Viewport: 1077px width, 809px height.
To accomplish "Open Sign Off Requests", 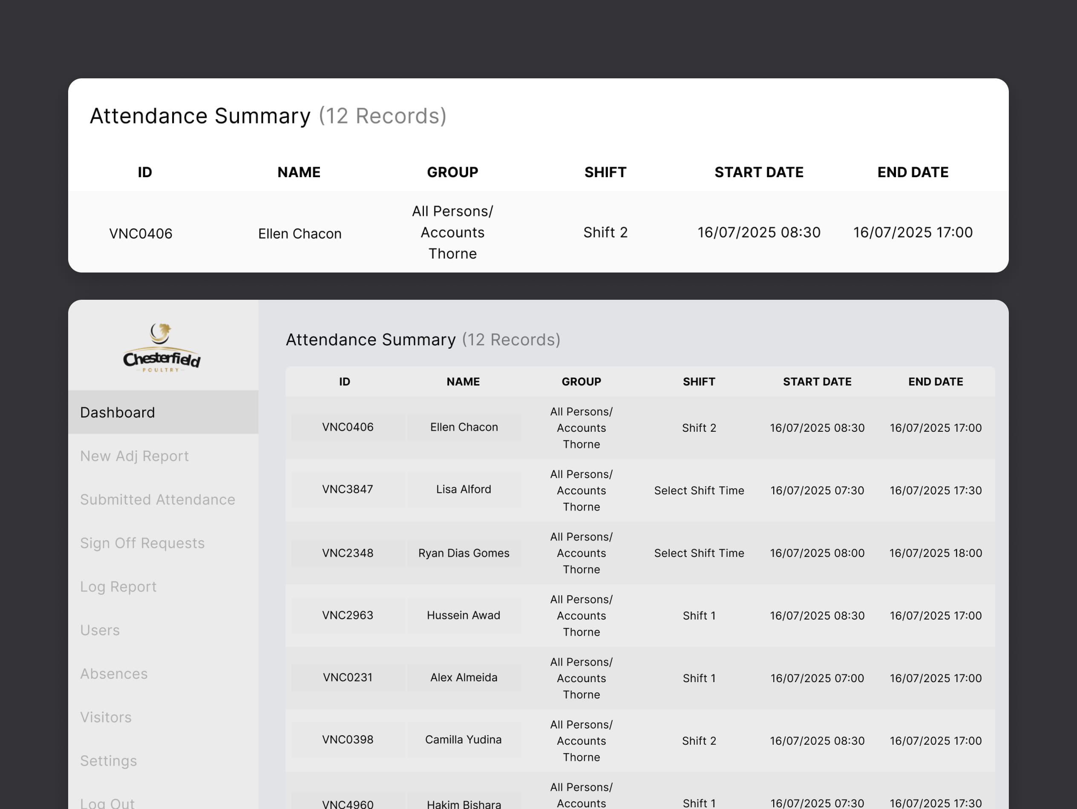I will [142, 543].
